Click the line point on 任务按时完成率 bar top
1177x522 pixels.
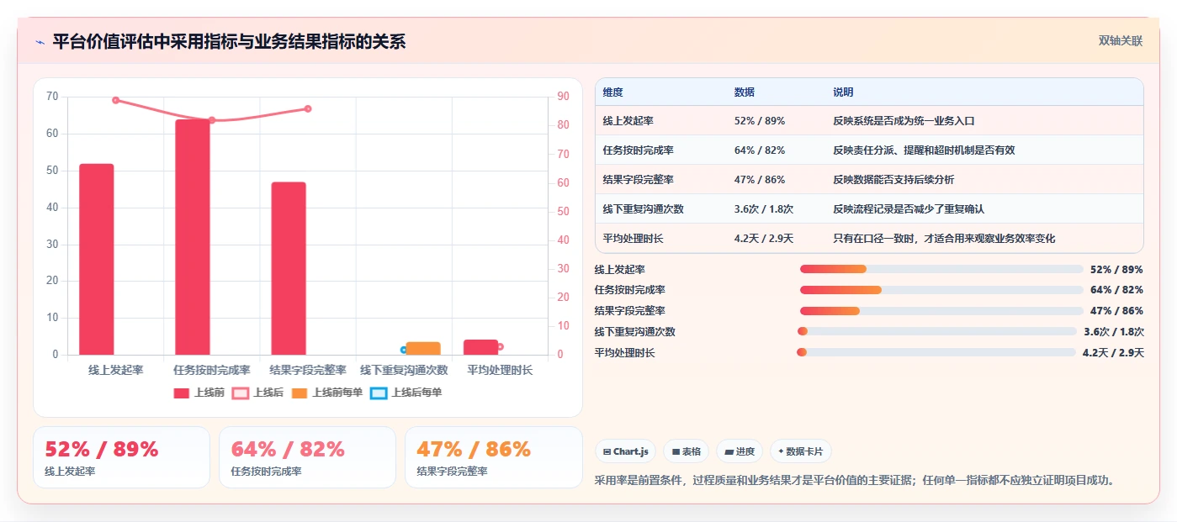point(212,120)
